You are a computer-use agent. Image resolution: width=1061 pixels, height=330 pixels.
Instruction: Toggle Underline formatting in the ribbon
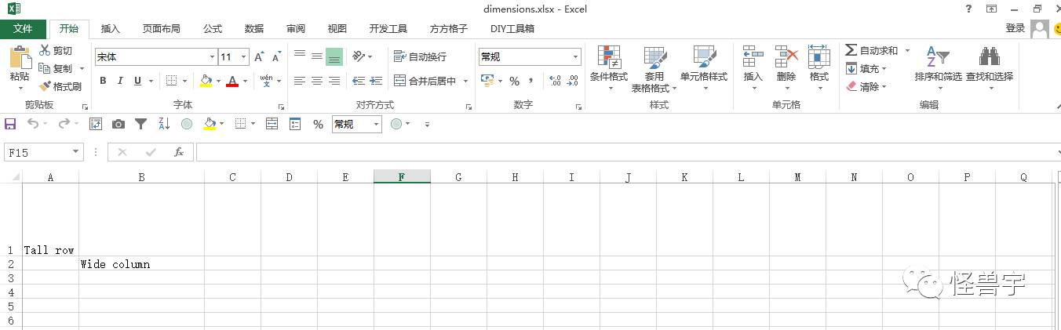click(x=137, y=81)
